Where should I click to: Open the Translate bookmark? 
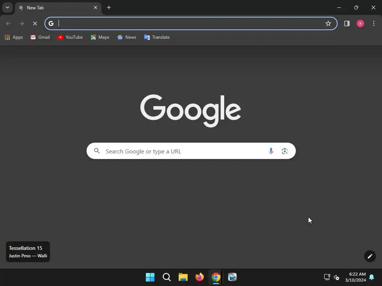pyautogui.click(x=157, y=37)
